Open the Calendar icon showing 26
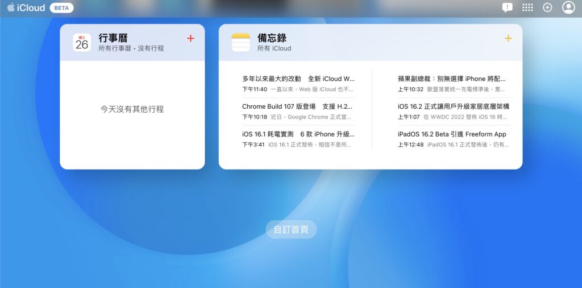This screenshot has width=582, height=288. (x=82, y=43)
